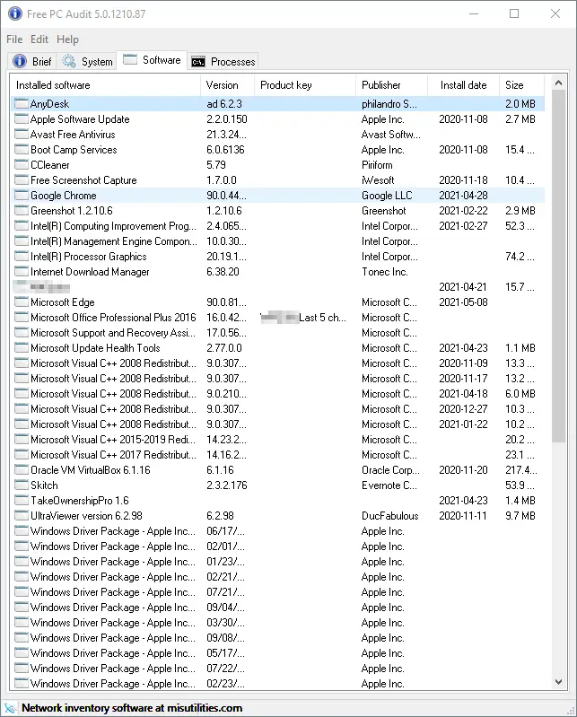Open the File menu

point(14,39)
